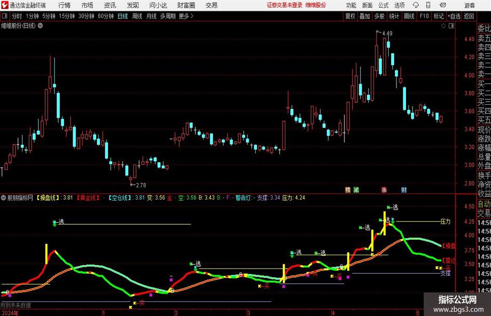
Task: Switch to the 1分钟 period tab
Action: [32, 16]
